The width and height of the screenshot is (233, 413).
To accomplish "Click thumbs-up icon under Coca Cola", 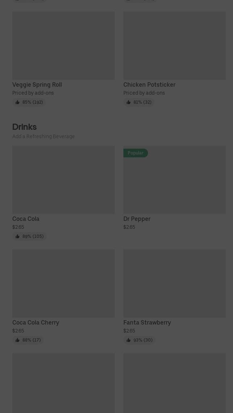I will click(x=17, y=236).
